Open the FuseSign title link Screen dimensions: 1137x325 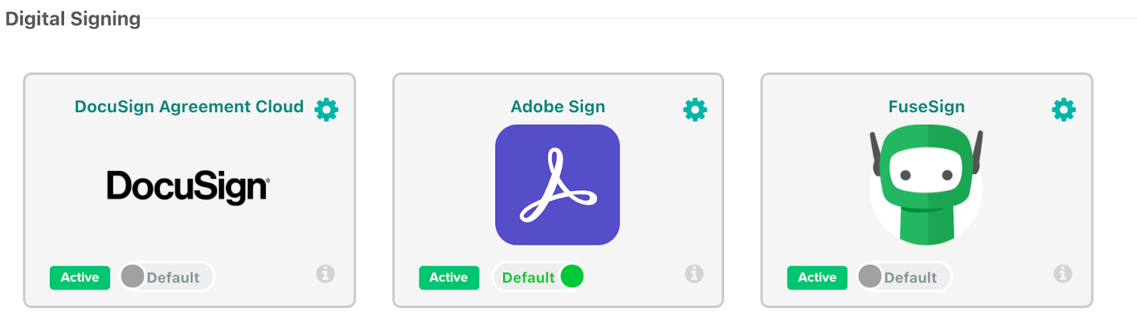(x=926, y=106)
